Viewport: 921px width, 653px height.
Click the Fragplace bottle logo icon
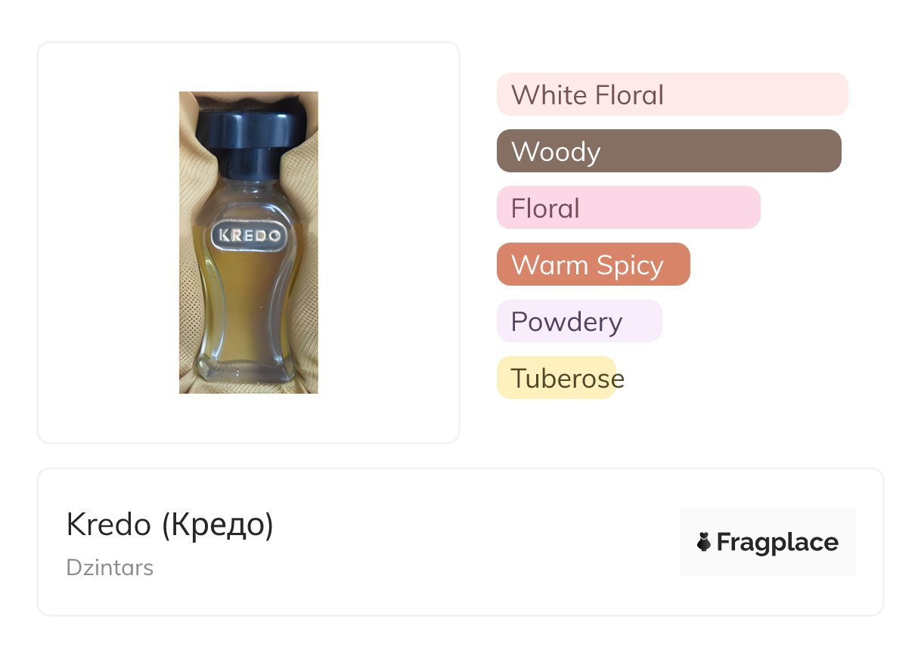[704, 542]
